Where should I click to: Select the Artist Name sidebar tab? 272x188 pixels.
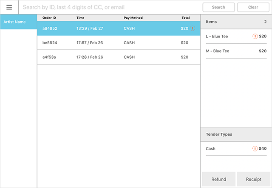click(18, 22)
